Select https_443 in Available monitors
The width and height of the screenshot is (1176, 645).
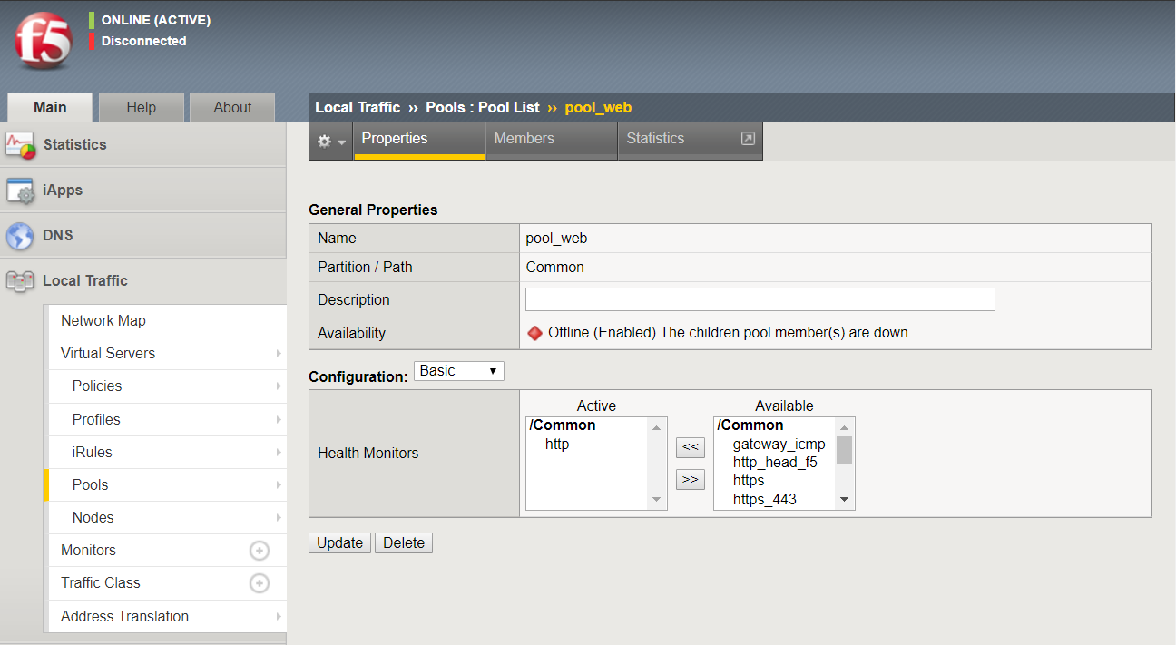[x=765, y=500]
